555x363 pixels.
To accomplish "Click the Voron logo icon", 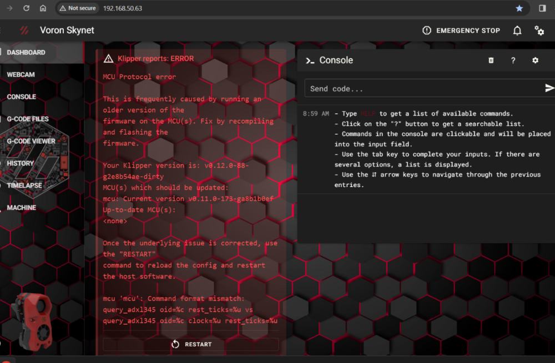I will coord(24,31).
